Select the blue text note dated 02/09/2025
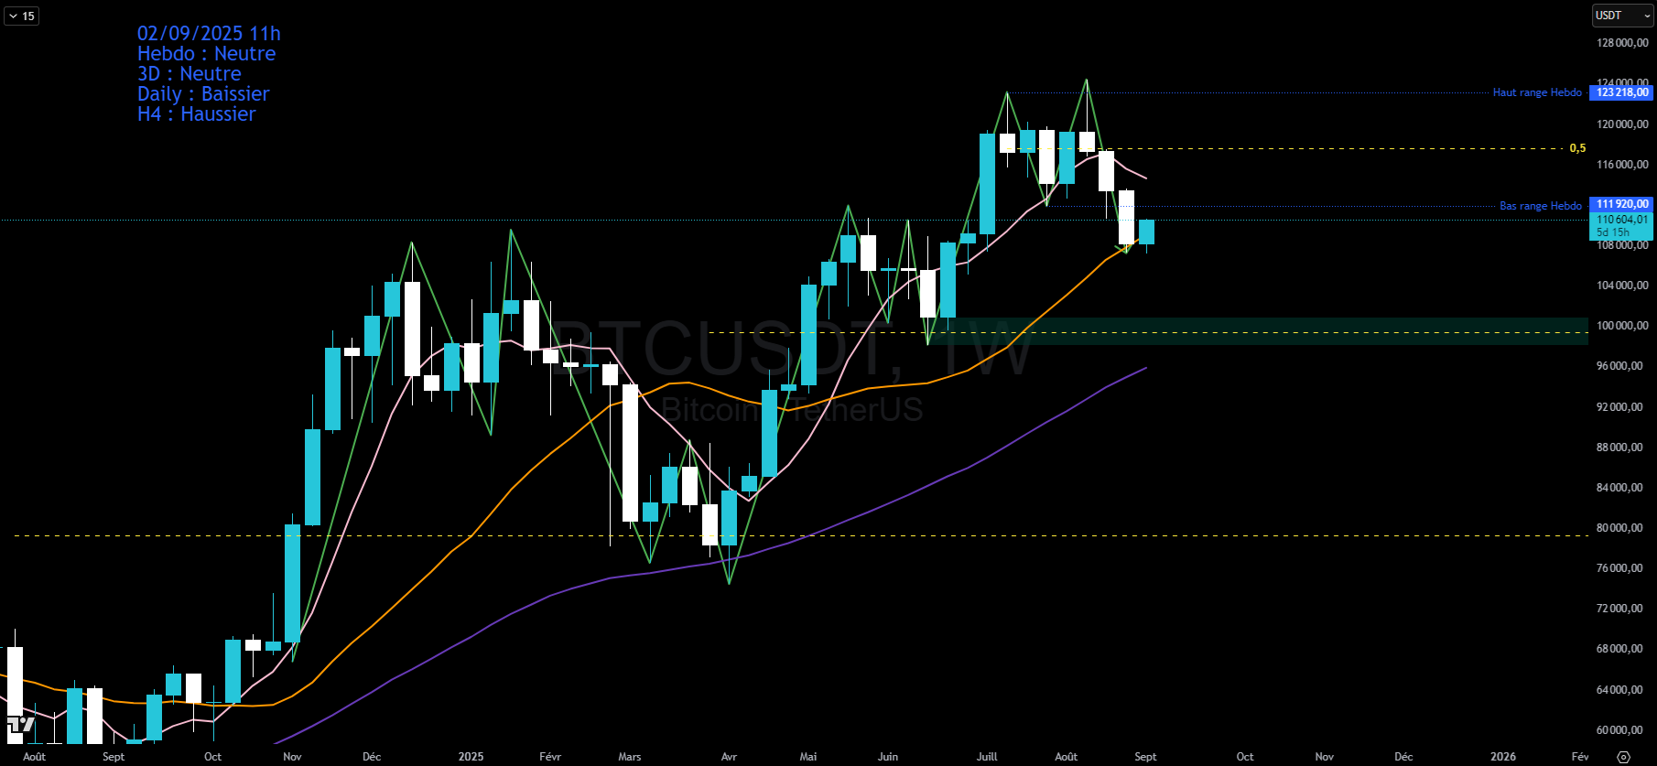Screen dimensions: 1657x766 click(x=208, y=73)
